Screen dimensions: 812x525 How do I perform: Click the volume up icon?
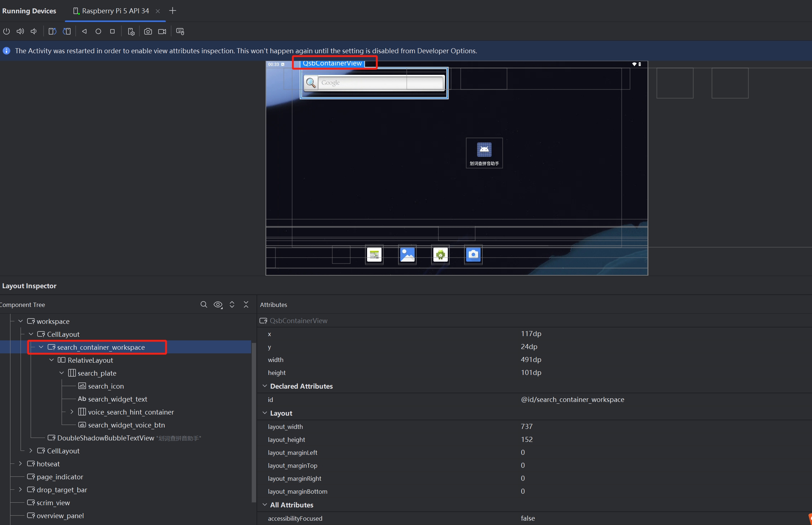point(20,31)
